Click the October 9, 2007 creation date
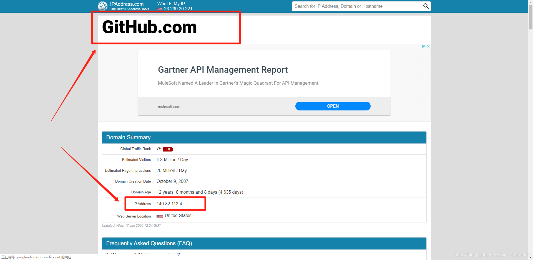 [172, 181]
